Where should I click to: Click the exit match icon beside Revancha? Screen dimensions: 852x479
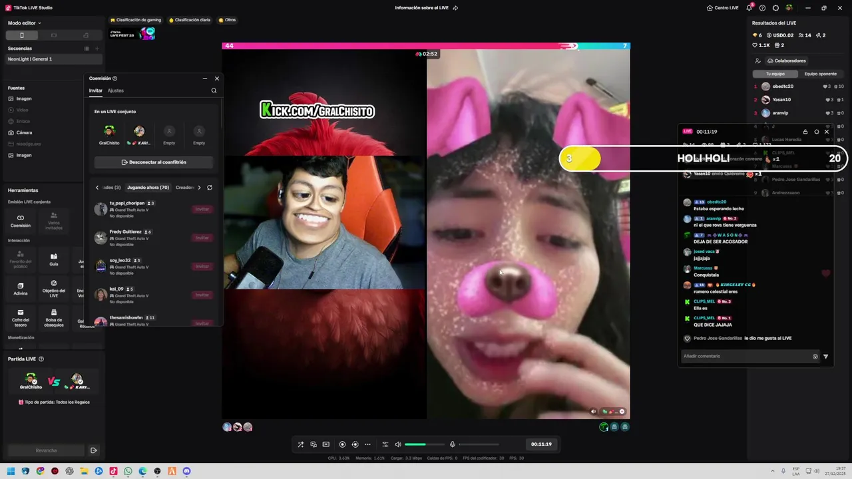tap(94, 450)
